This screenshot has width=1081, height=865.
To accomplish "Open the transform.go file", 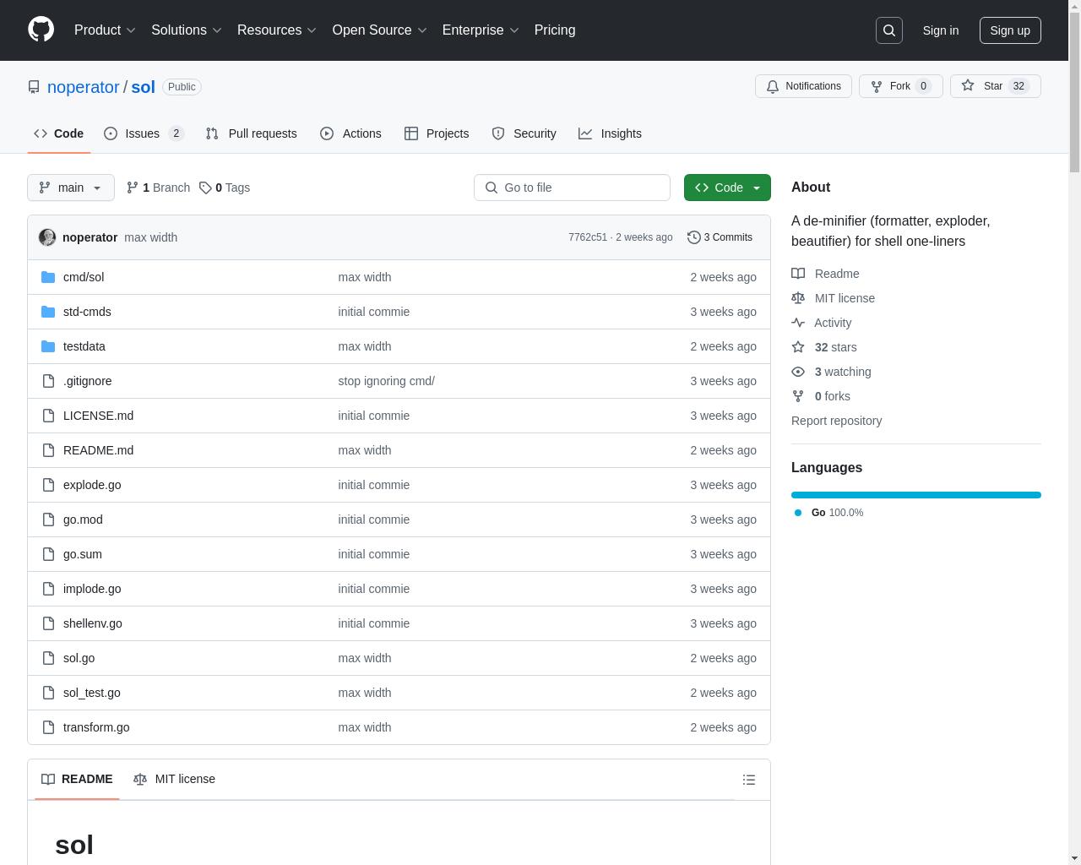I will point(96,727).
